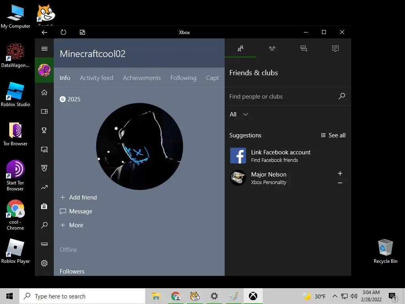The image size is (405, 304).
Task: Open the Windows Start button
Action: pyautogui.click(x=9, y=296)
